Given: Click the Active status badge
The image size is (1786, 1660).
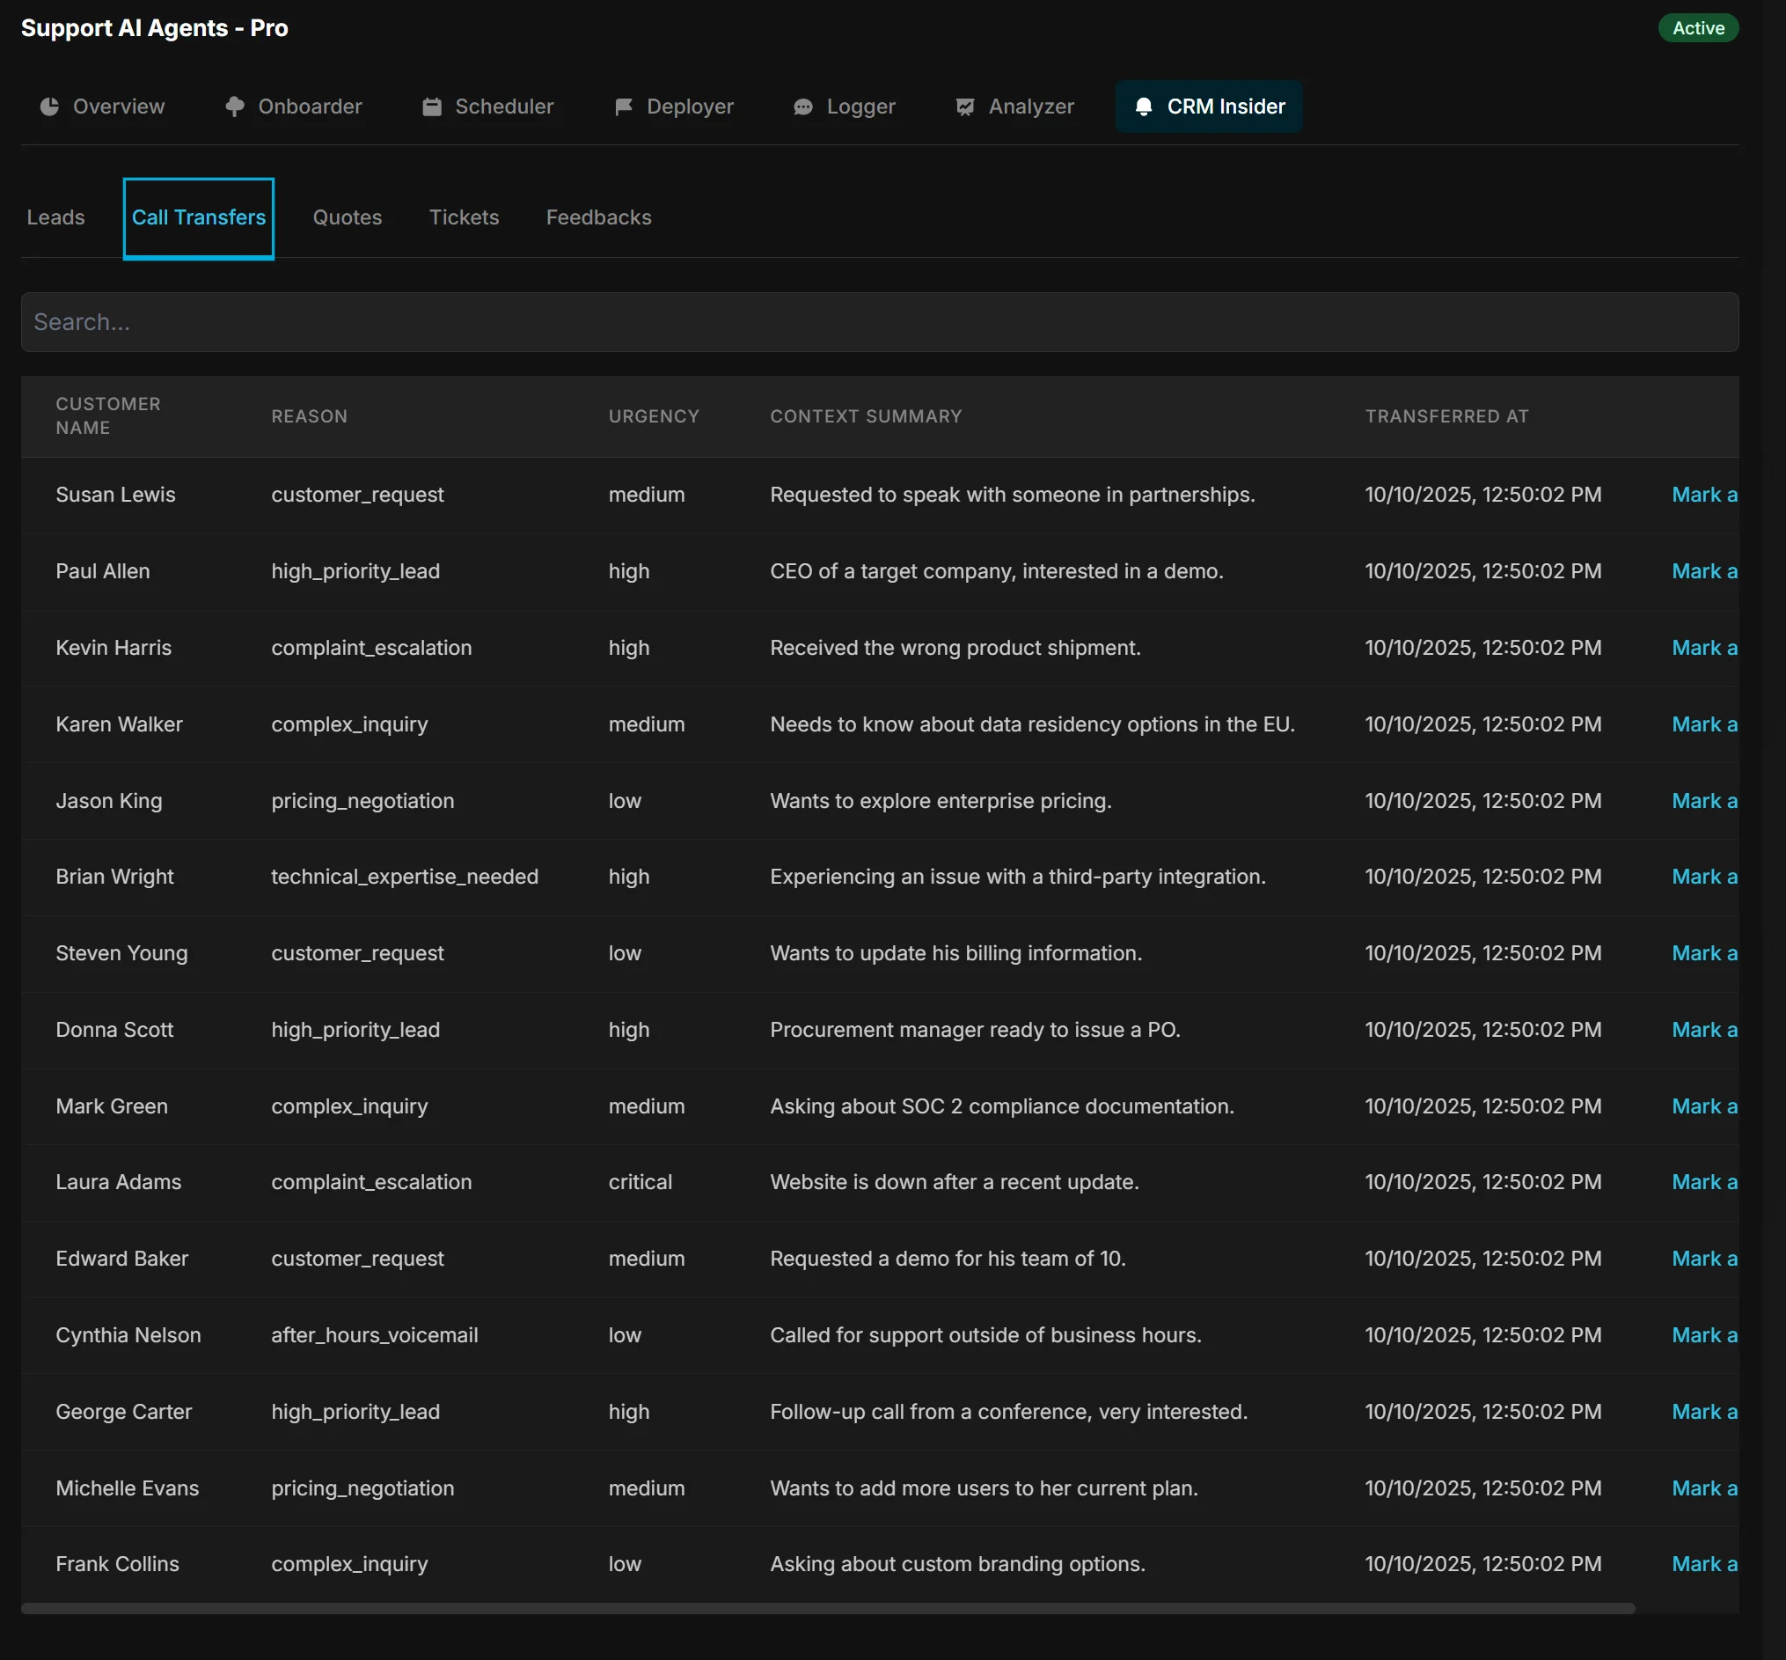Looking at the screenshot, I should 1698,28.
